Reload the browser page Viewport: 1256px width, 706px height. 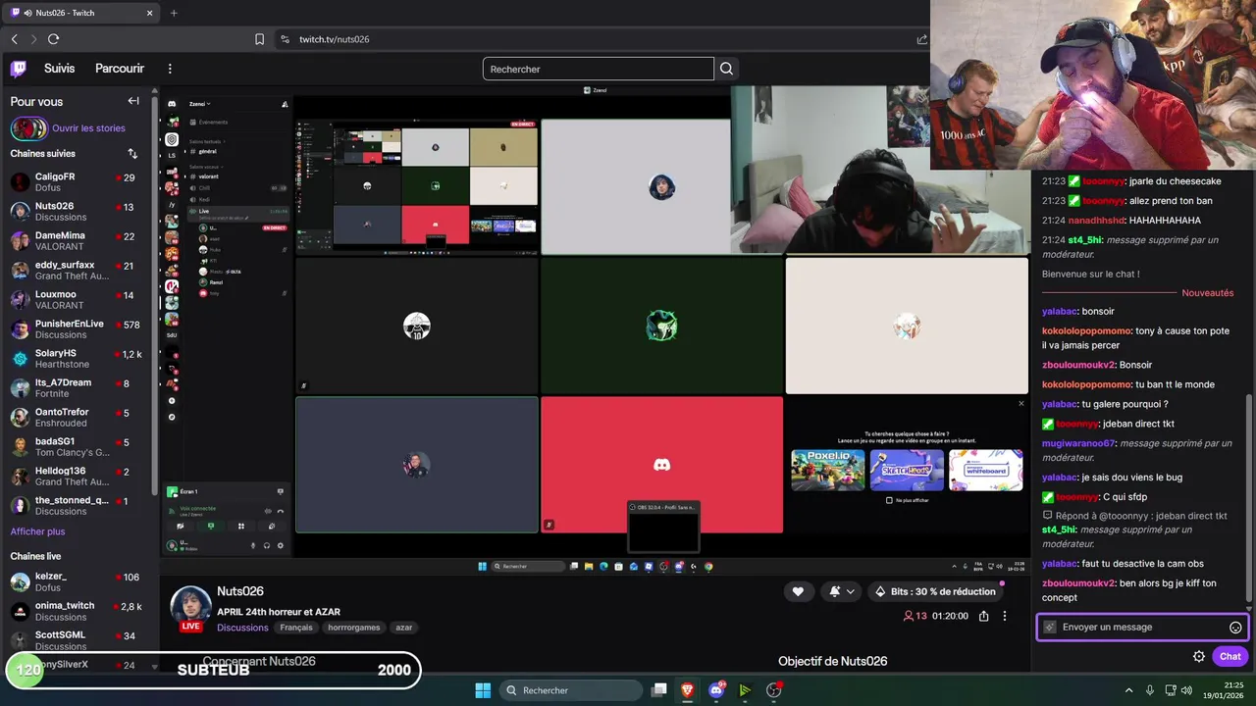click(x=53, y=39)
